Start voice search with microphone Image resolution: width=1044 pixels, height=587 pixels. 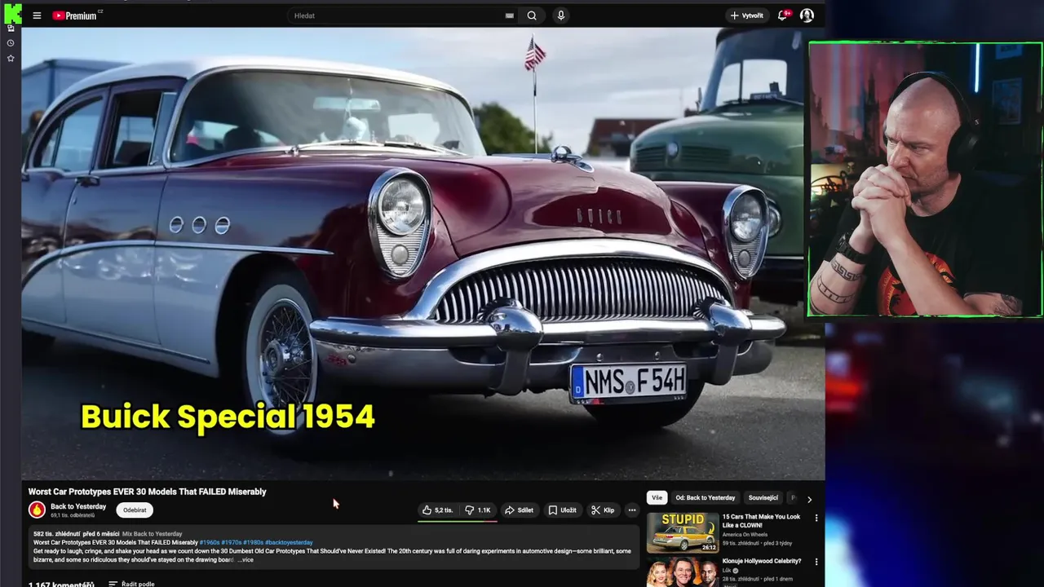pyautogui.click(x=560, y=15)
